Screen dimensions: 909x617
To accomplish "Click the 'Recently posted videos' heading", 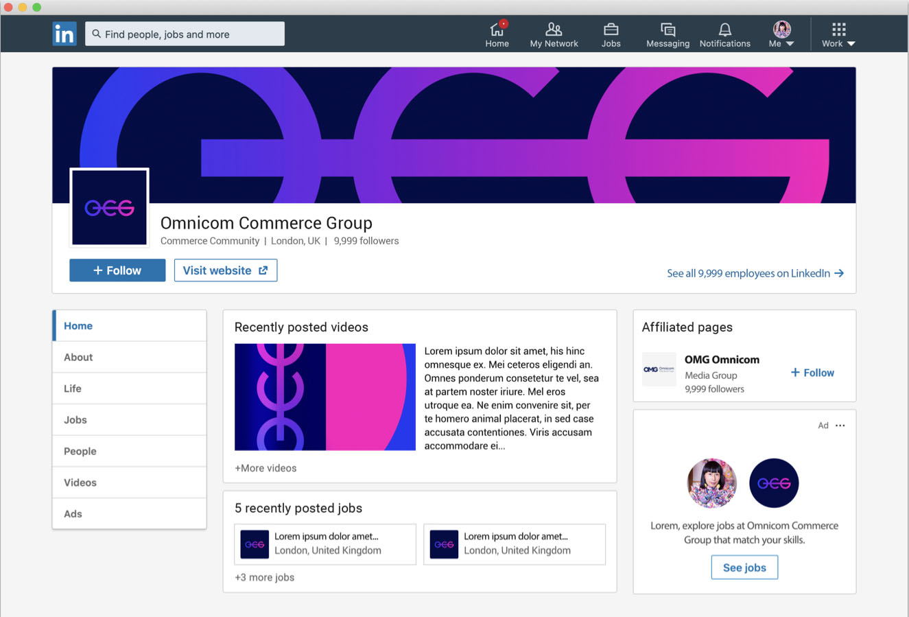I will point(301,327).
